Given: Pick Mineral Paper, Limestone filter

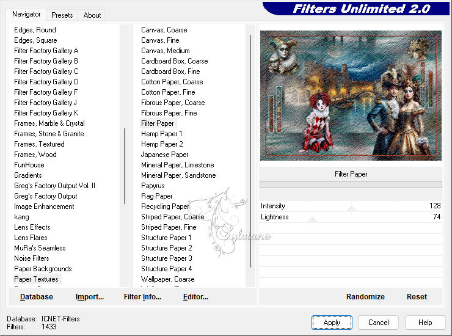Looking at the screenshot, I should click(x=178, y=165).
